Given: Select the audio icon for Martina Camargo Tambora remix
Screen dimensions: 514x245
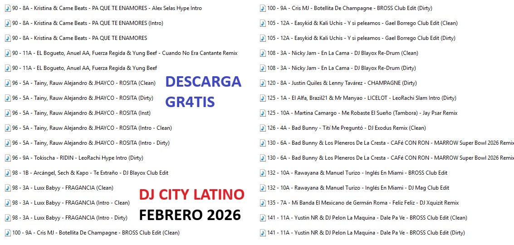Looking at the screenshot, I should (x=263, y=113).
